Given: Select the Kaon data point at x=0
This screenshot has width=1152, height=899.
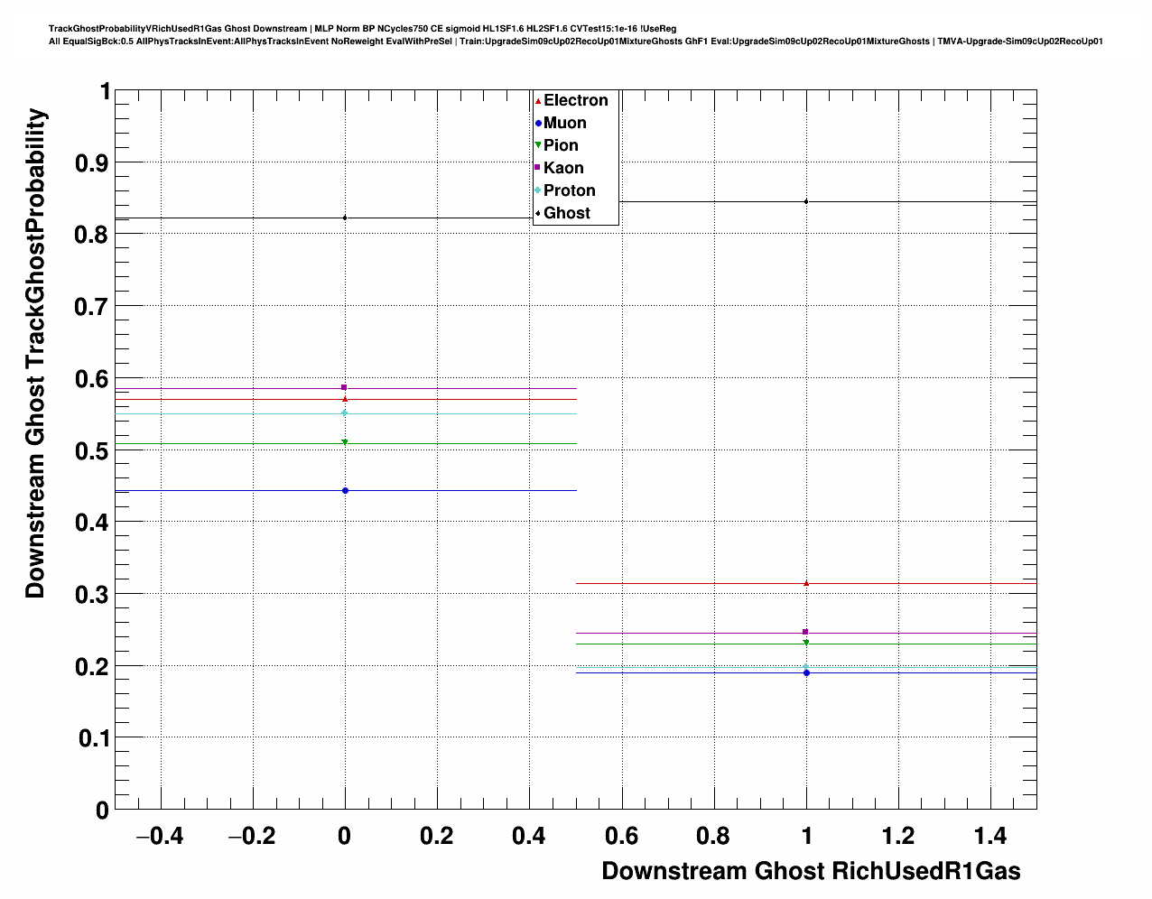Looking at the screenshot, I should coord(345,387).
